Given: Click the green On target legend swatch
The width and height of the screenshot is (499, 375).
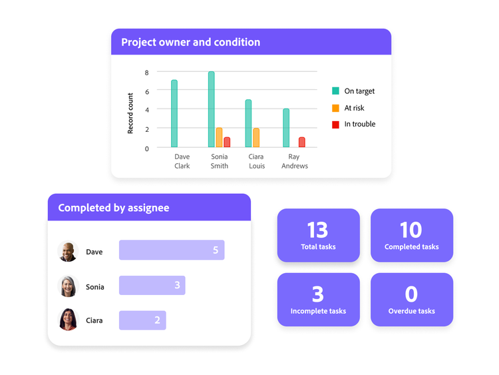Looking at the screenshot, I should point(335,91).
